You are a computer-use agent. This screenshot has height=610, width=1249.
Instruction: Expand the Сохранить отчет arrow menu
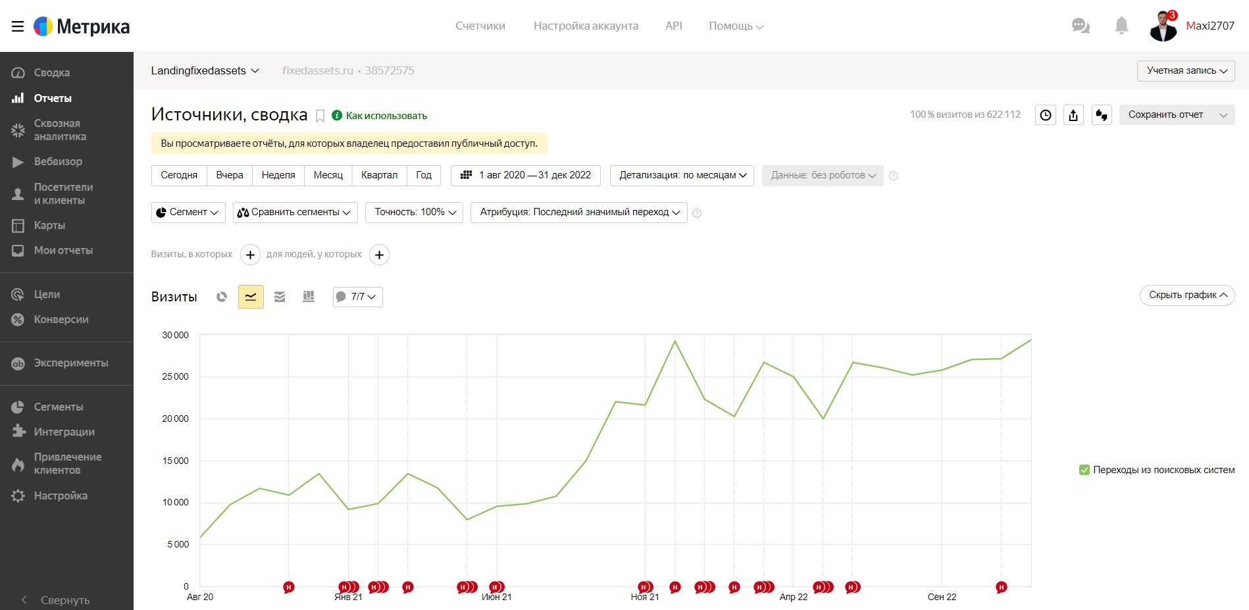click(1223, 115)
